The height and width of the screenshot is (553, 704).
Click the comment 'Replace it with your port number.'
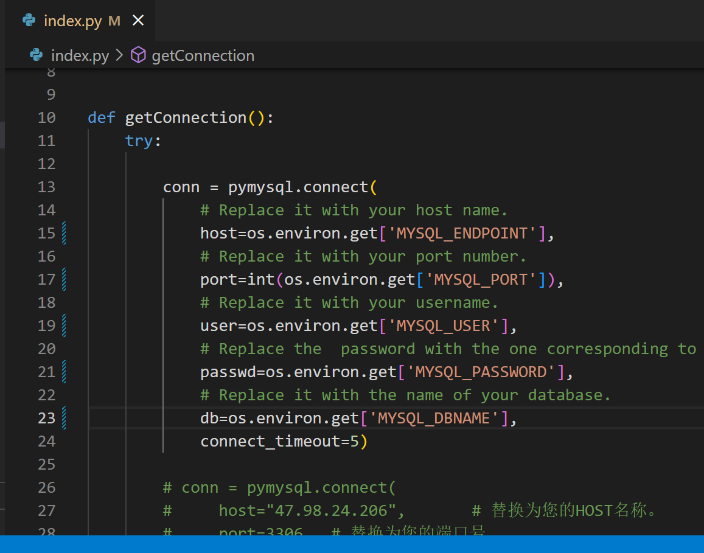coord(363,256)
